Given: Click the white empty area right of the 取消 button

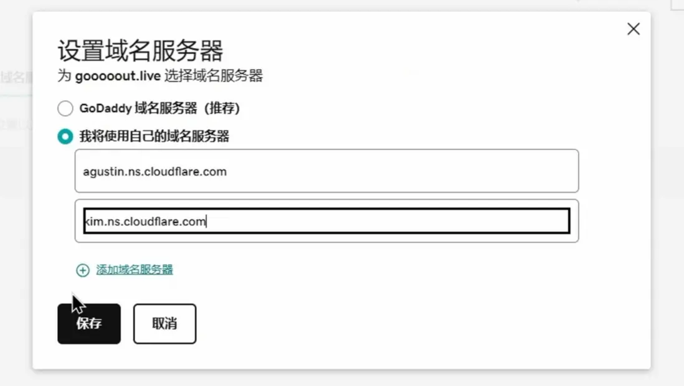Looking at the screenshot, I should 392,324.
